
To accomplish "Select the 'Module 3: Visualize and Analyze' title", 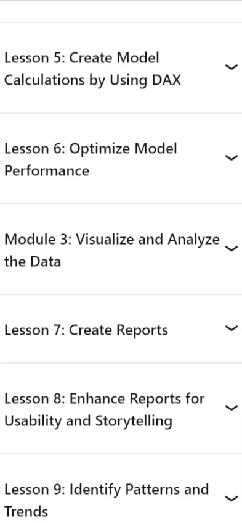I will [x=112, y=240].
